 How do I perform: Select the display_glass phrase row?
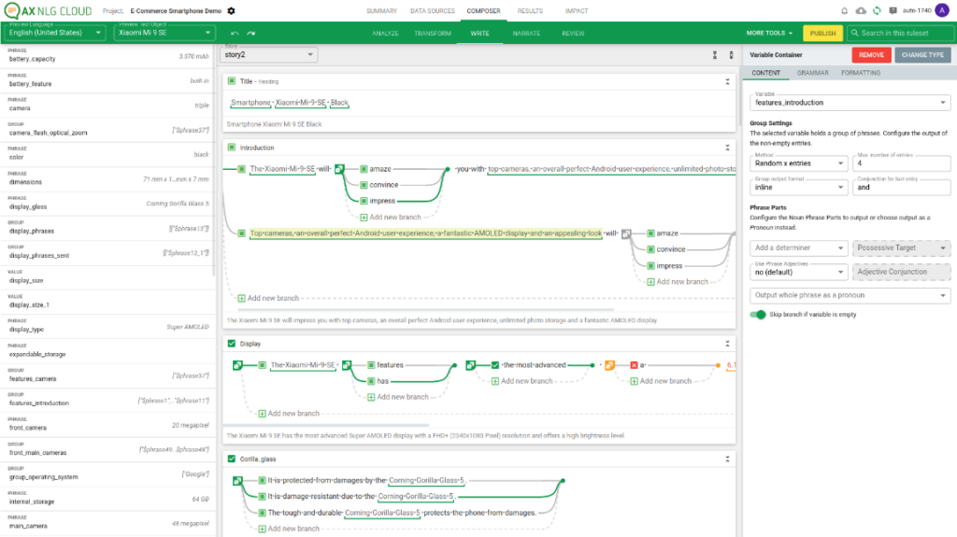(x=108, y=204)
